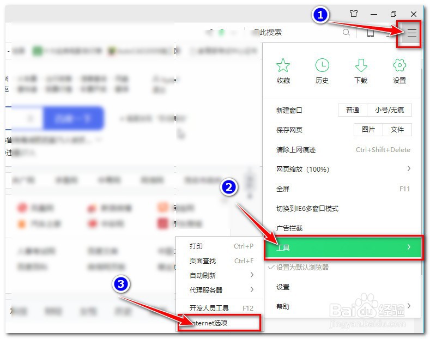Open Developer tools (开发人员工具)

(220, 308)
